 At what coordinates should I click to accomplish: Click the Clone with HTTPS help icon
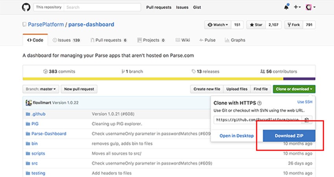tap(259, 103)
